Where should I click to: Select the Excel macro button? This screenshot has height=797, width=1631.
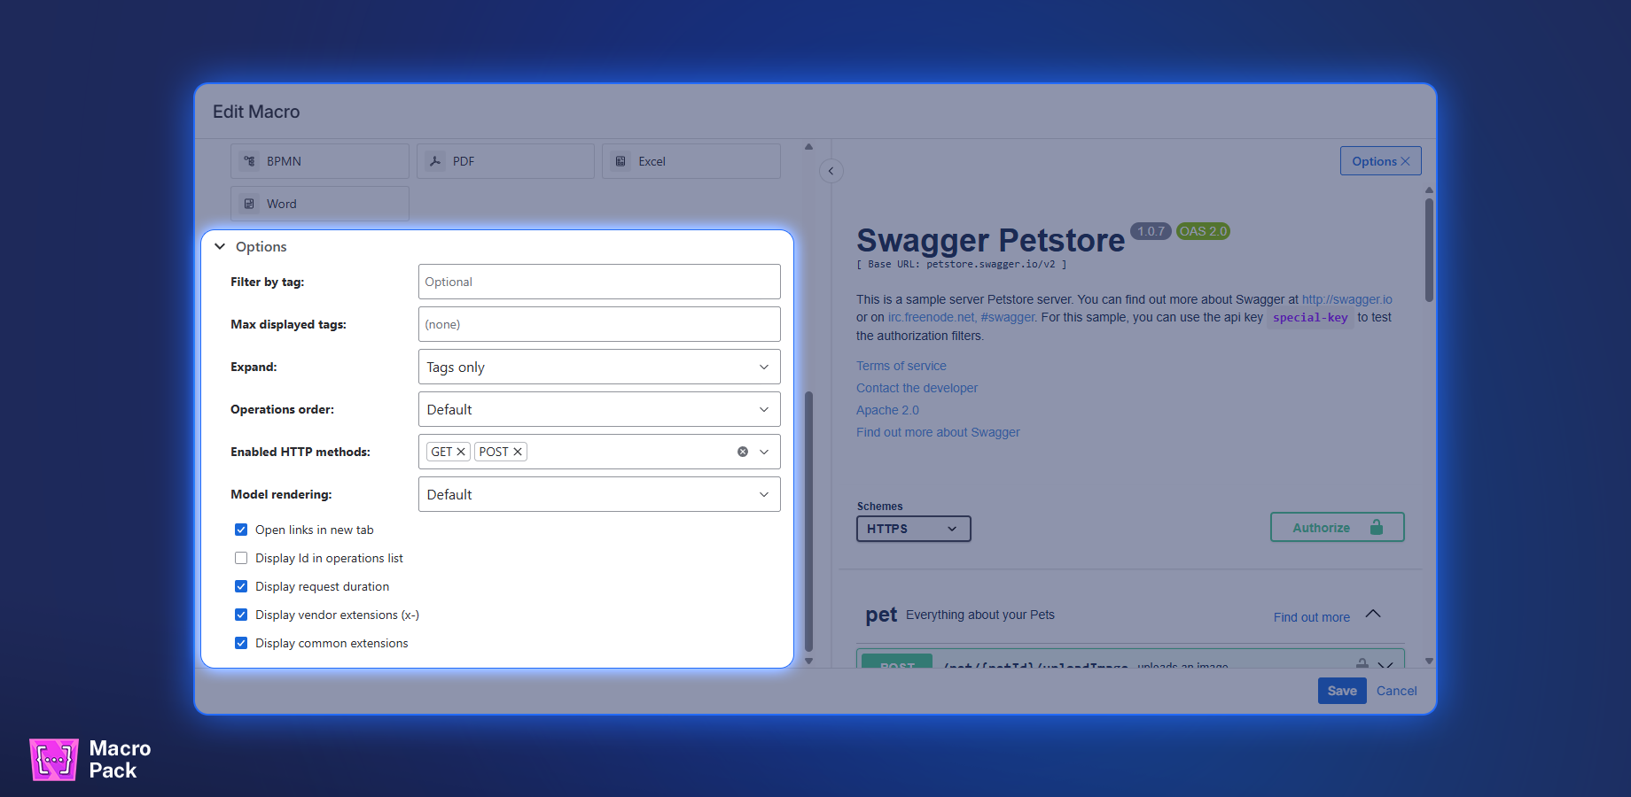point(691,161)
